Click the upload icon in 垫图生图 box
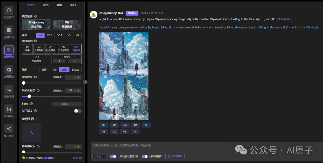Screen dimensions: 323x163 coord(31,133)
